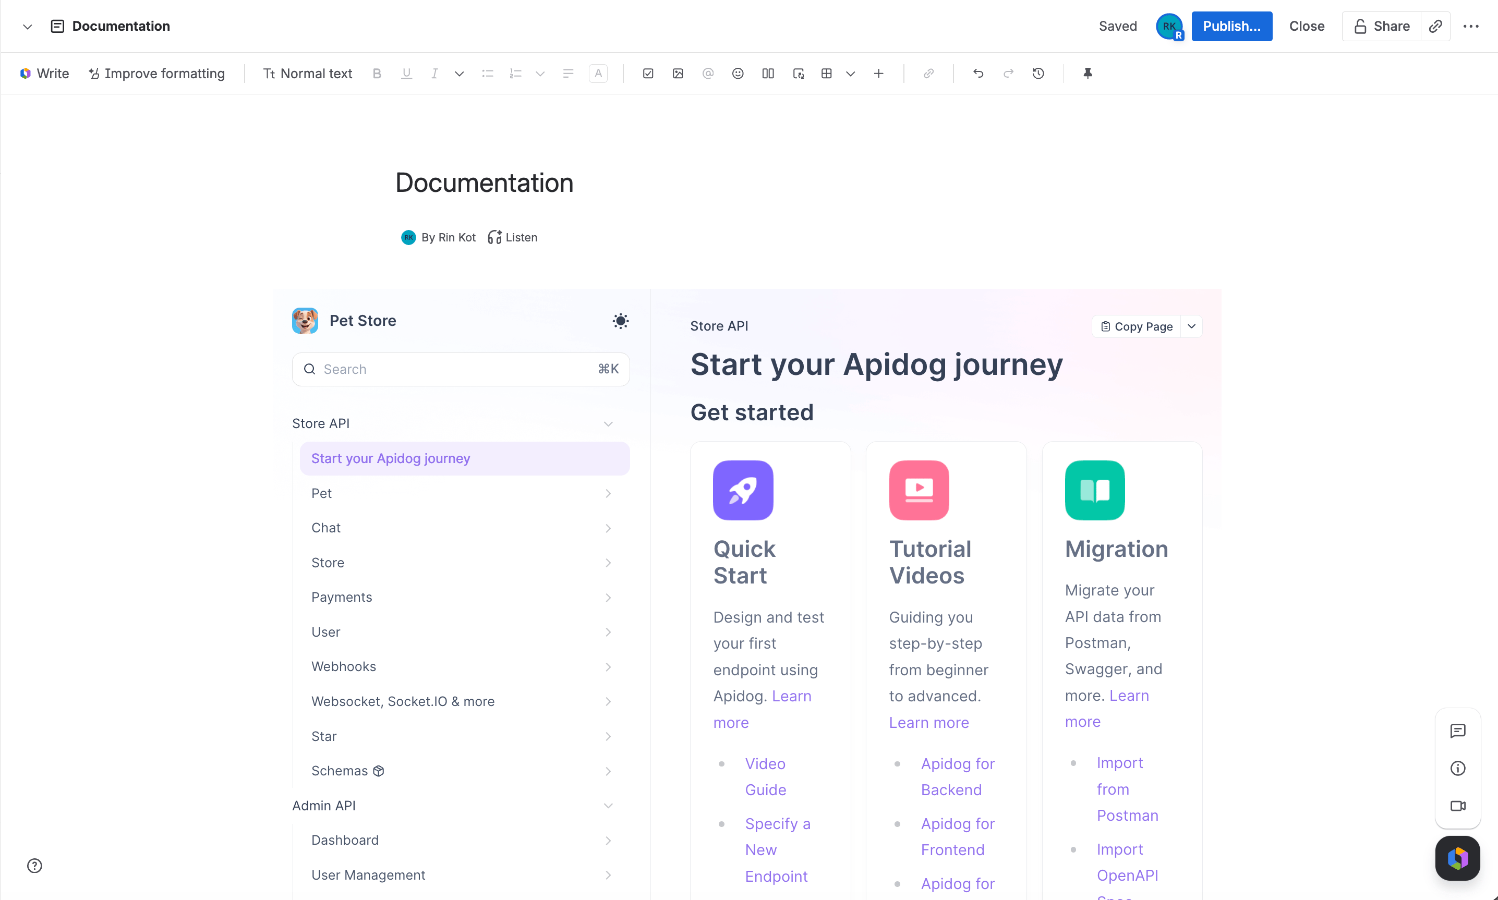Expand more list options chevron

point(540,74)
